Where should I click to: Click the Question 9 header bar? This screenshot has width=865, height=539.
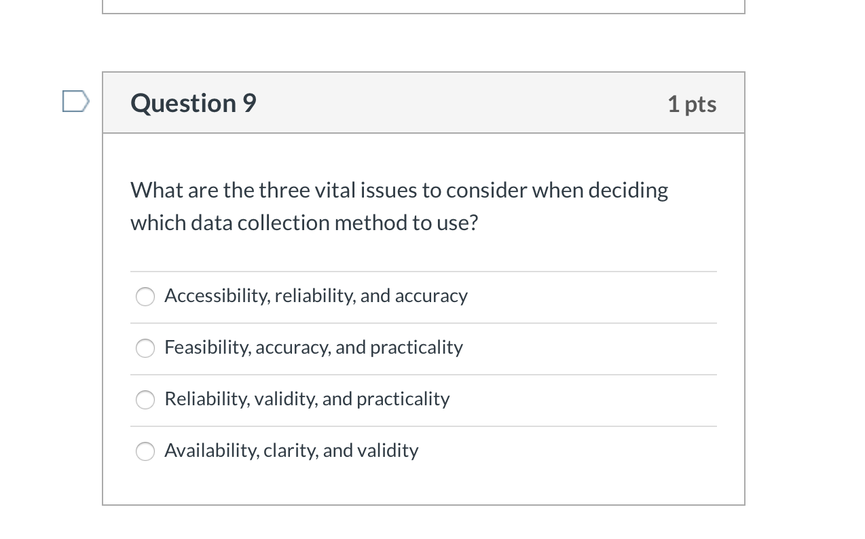pos(424,103)
